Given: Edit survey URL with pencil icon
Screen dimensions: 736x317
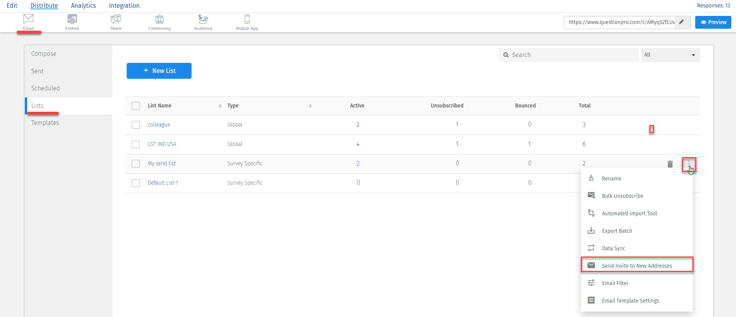Looking at the screenshot, I should point(681,22).
